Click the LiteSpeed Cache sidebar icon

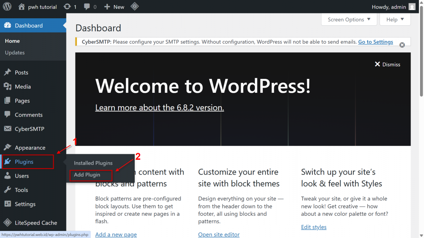coord(8,223)
